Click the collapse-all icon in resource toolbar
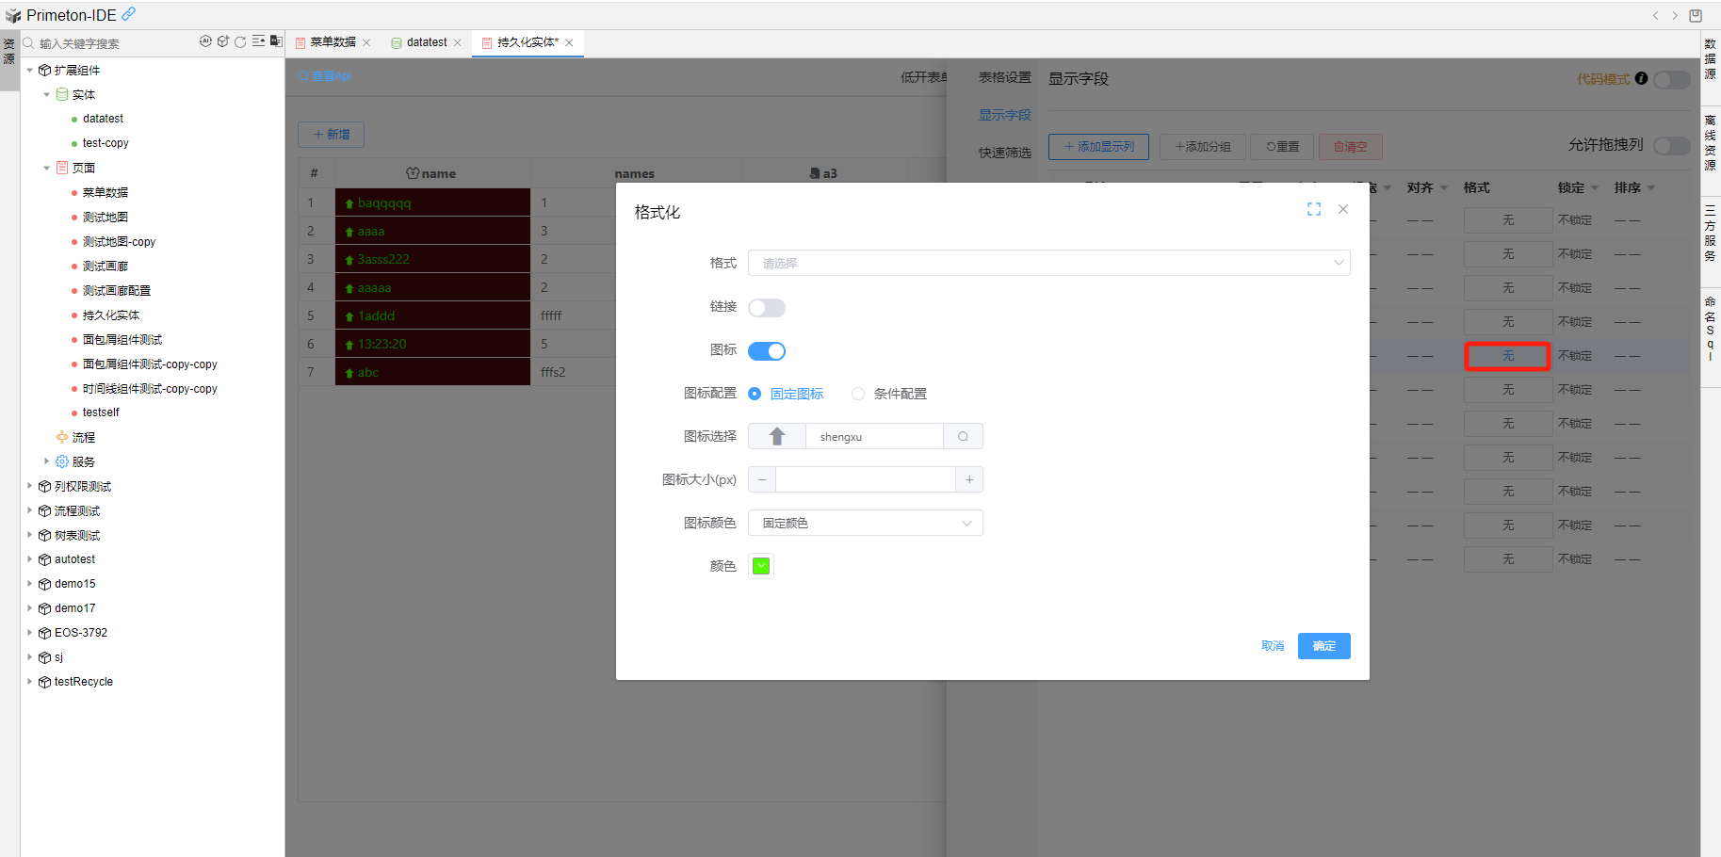 point(258,41)
